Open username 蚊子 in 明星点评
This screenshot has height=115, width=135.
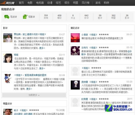pyautogui.click(x=16, y=110)
